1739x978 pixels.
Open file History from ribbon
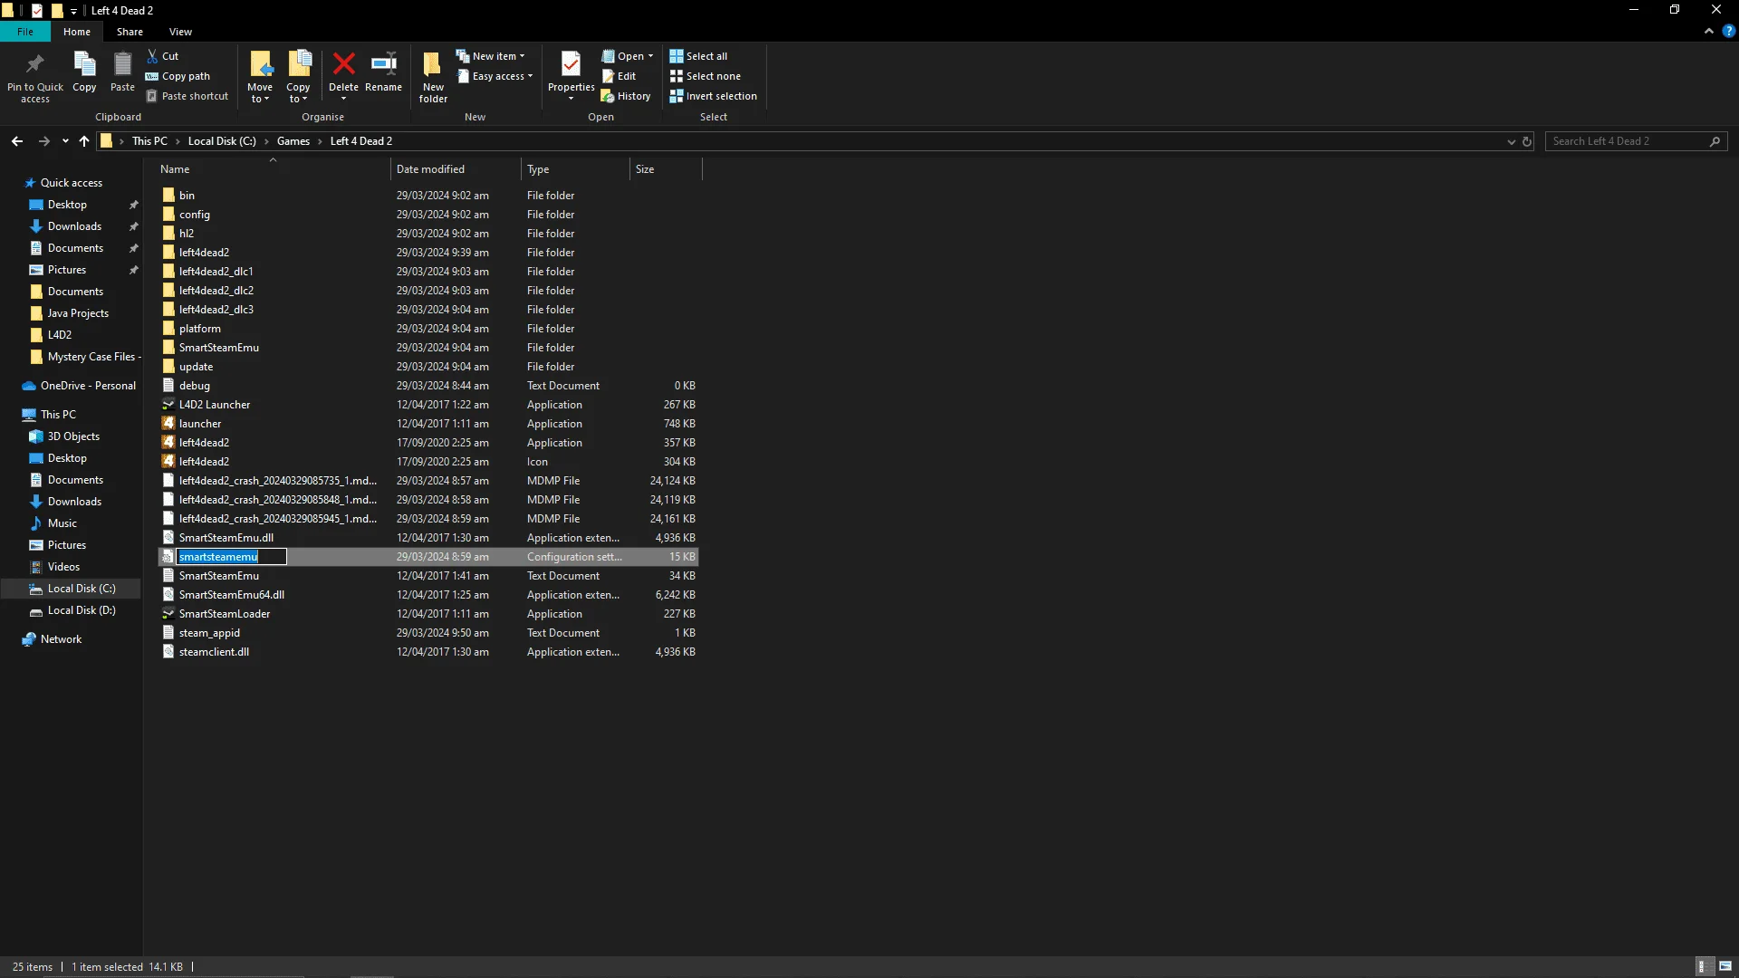(x=626, y=96)
